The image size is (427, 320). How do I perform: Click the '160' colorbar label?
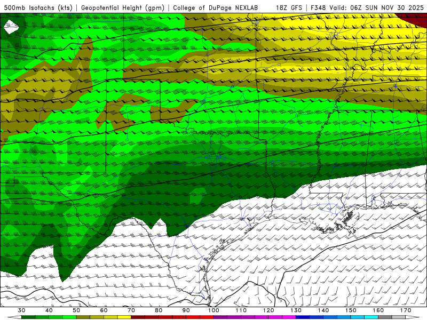click(378, 310)
